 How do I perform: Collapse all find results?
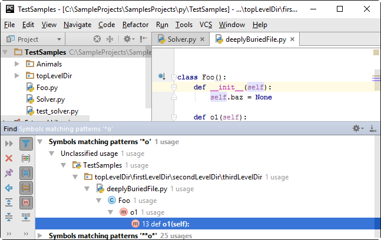point(9,217)
